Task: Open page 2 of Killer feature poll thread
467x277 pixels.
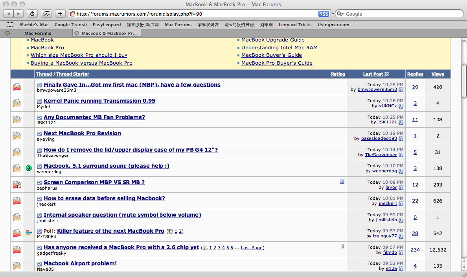Action: tap(180, 231)
